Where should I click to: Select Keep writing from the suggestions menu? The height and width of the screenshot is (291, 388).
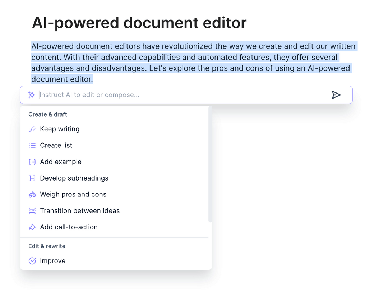pyautogui.click(x=60, y=129)
